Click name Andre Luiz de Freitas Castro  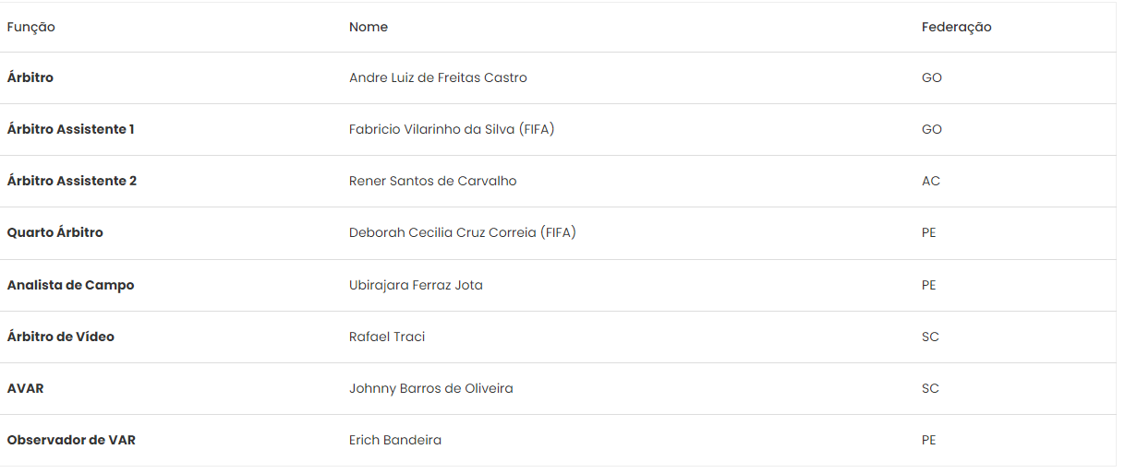coord(438,78)
